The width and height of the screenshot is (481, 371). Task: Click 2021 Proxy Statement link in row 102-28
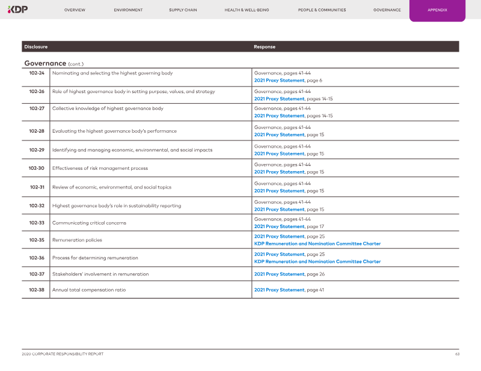(279, 135)
